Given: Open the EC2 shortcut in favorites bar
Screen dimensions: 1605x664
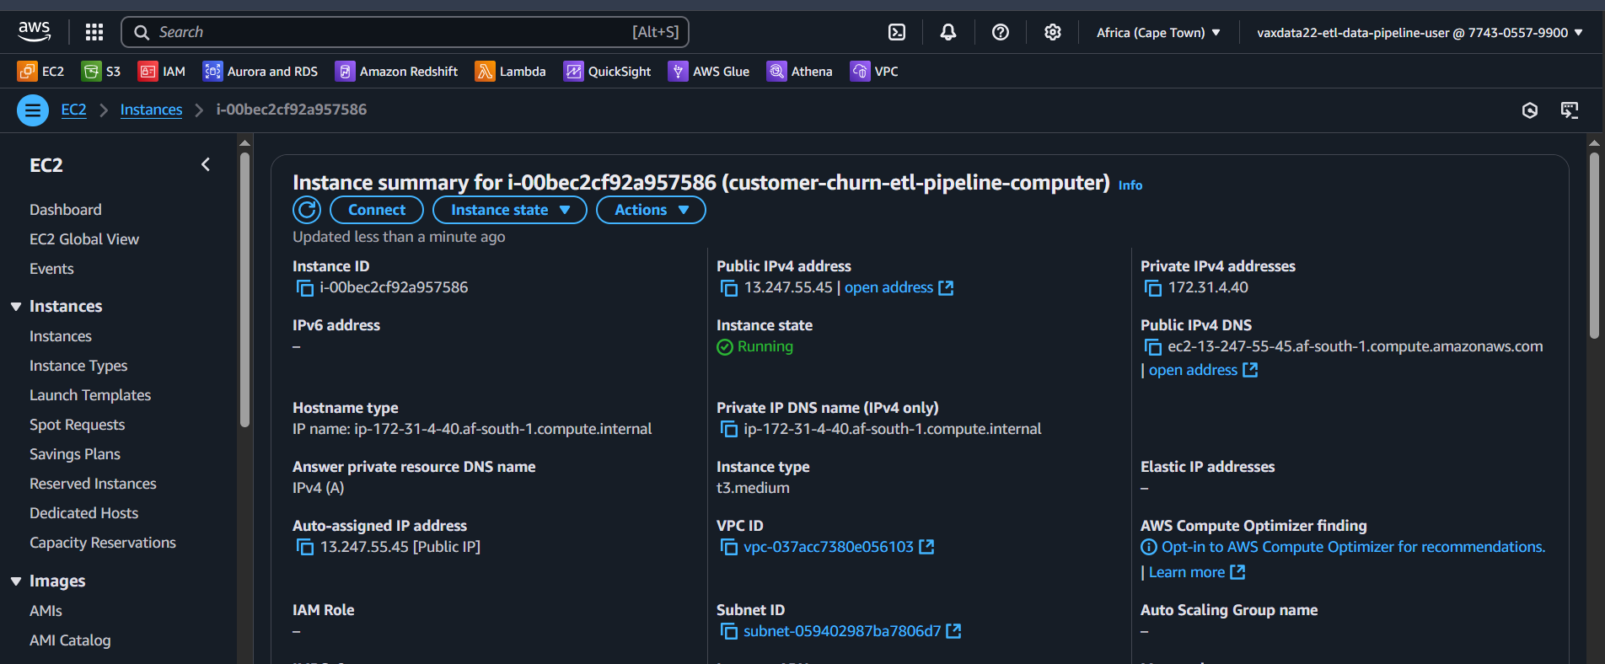Looking at the screenshot, I should pos(40,72).
